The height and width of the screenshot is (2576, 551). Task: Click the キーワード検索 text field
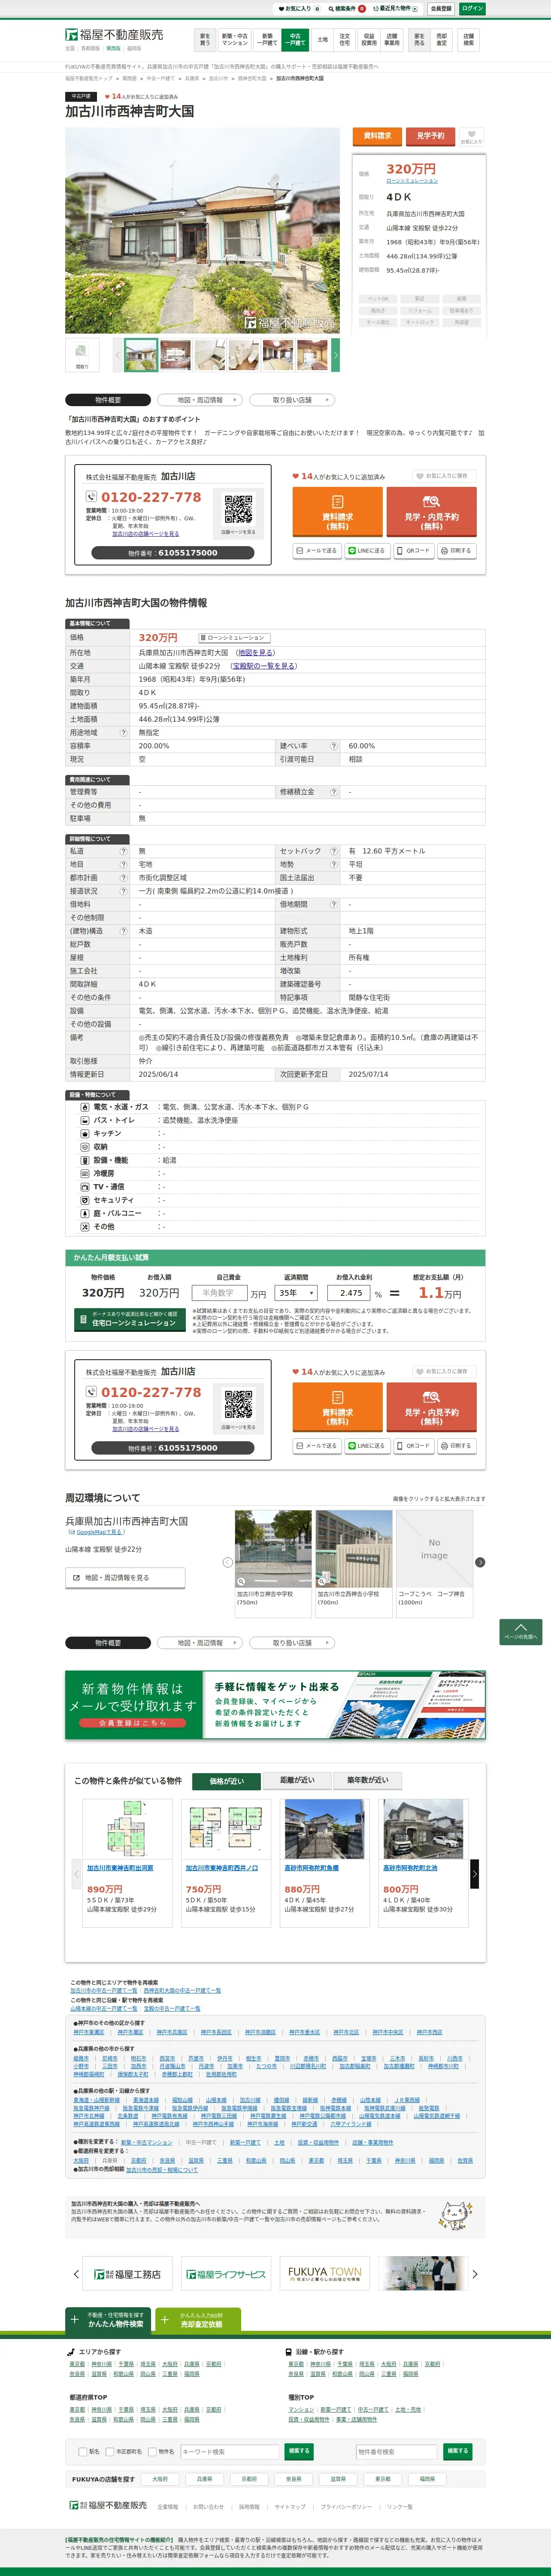(x=229, y=2451)
